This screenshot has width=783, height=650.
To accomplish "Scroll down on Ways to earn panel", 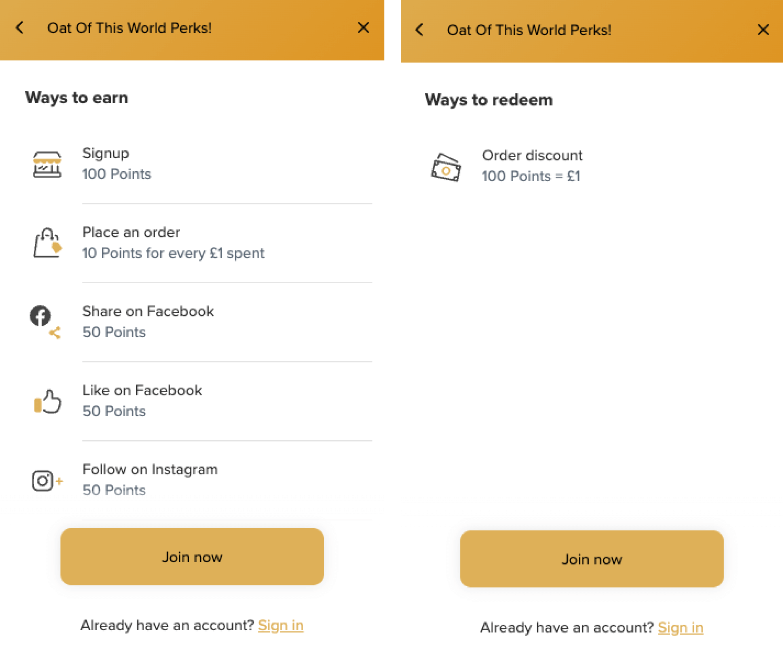I will click(195, 325).
